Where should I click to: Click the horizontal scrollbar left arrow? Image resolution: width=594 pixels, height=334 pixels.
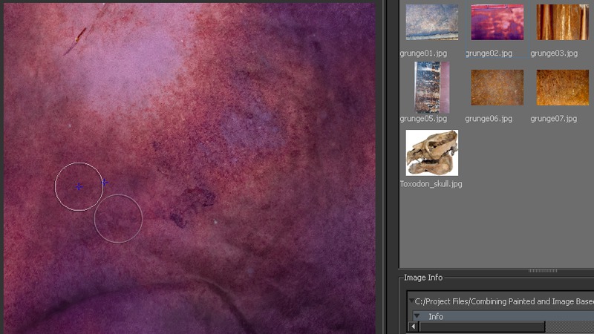tap(413, 327)
